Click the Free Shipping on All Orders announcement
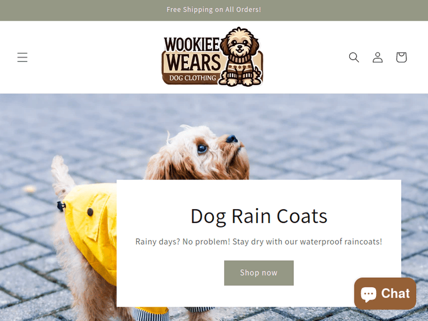The width and height of the screenshot is (428, 321). [x=214, y=10]
